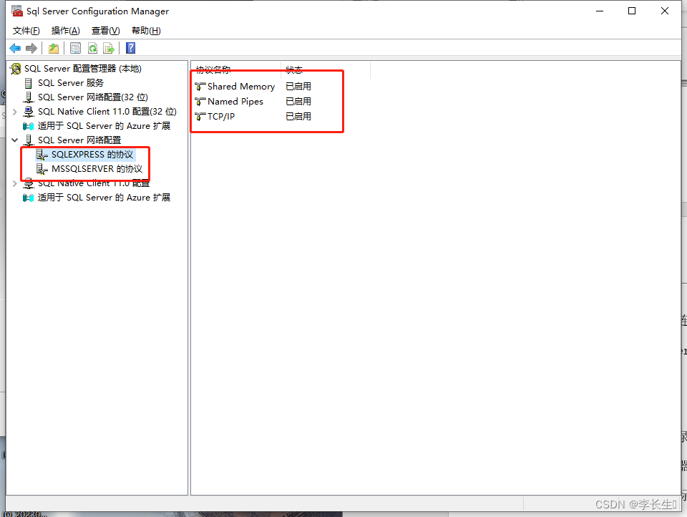Maximize the Configuration Manager window
The width and height of the screenshot is (687, 517).
pyautogui.click(x=632, y=11)
